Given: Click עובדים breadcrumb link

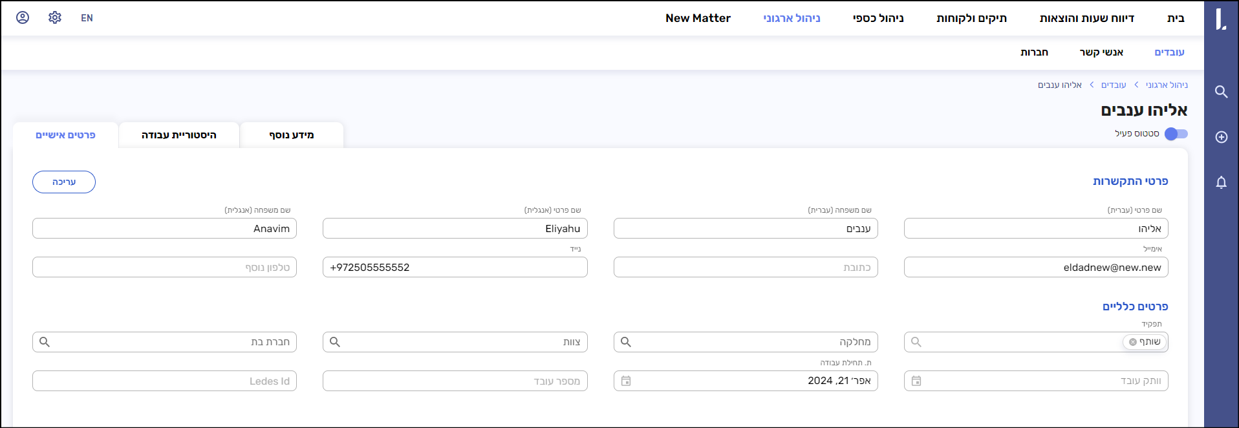Looking at the screenshot, I should pyautogui.click(x=1113, y=85).
